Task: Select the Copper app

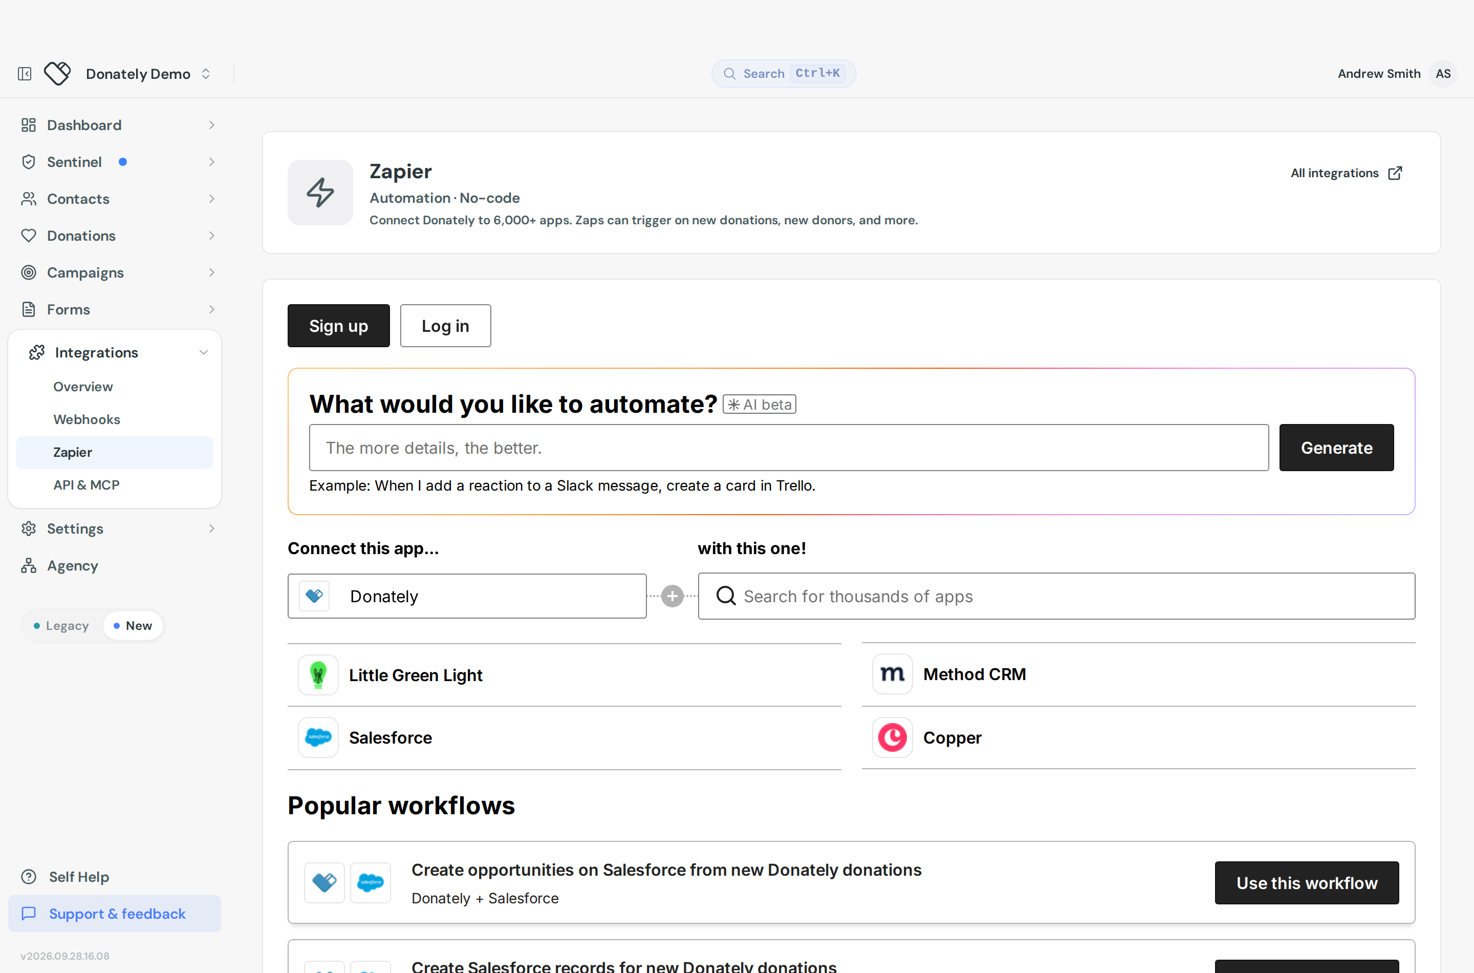Action: (1139, 737)
